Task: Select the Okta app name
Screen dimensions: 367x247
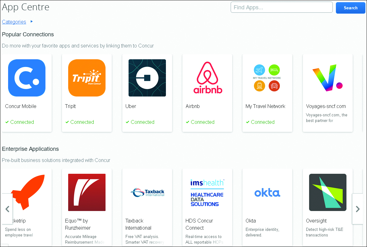Action: [251, 221]
